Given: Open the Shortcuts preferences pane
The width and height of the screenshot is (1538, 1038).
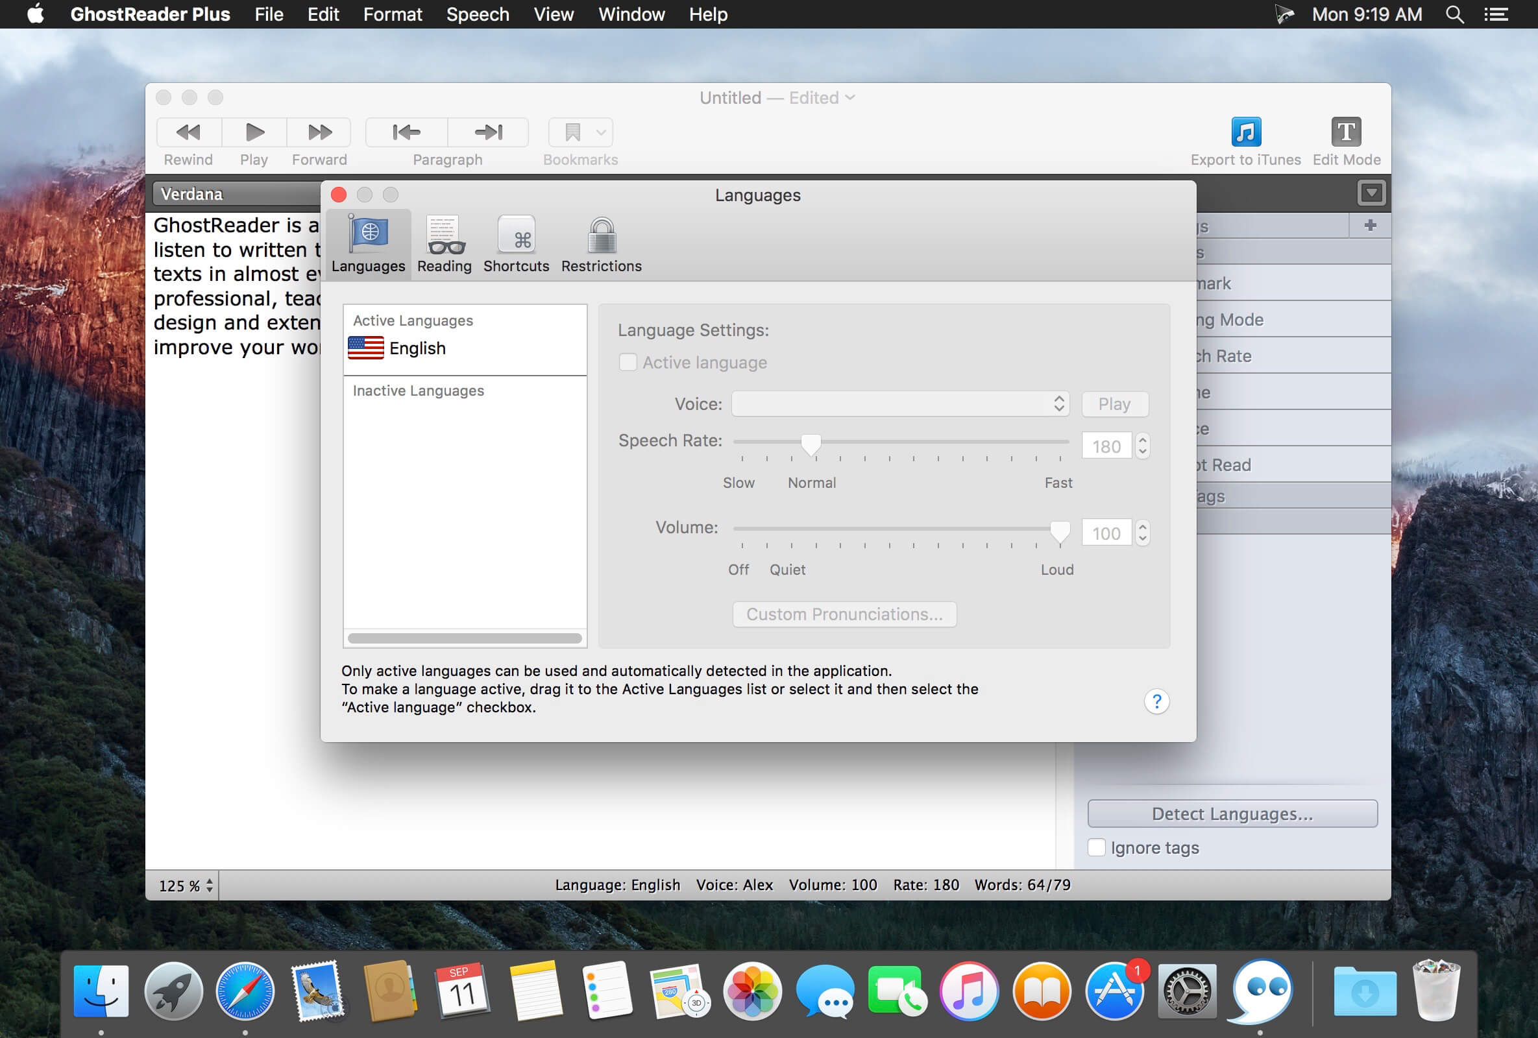Looking at the screenshot, I should pos(516,243).
